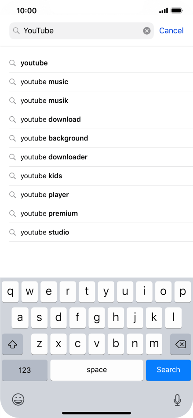Tap magnifier icon in search field
Image resolution: width=193 pixels, height=418 pixels.
click(x=16, y=31)
